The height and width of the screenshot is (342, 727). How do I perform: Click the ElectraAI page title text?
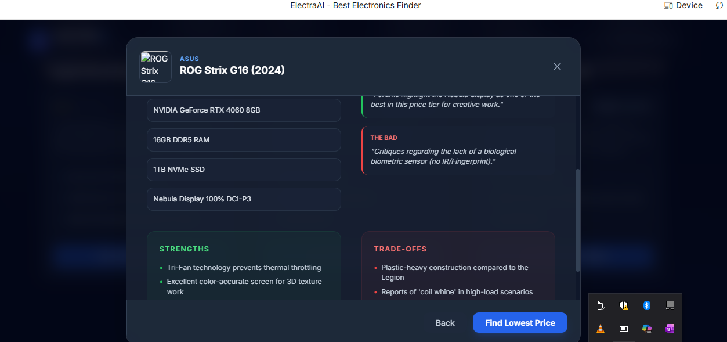356,5
